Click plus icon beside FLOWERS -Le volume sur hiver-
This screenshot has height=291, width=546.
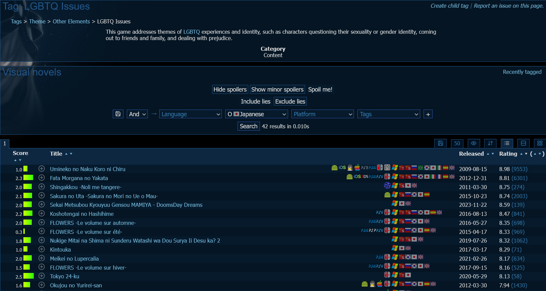point(41,267)
